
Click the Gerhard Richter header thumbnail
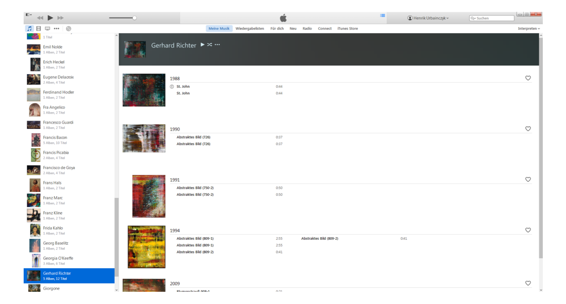pyautogui.click(x=135, y=49)
